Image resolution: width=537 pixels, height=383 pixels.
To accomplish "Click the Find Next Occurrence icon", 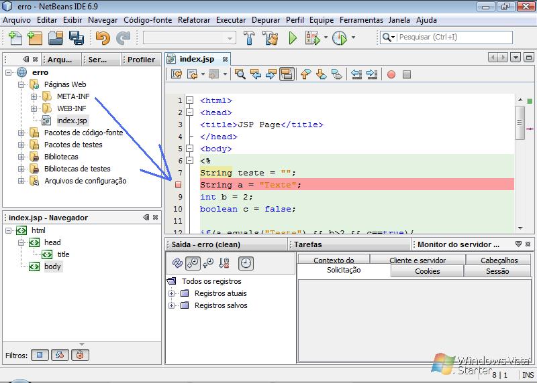I will point(271,74).
